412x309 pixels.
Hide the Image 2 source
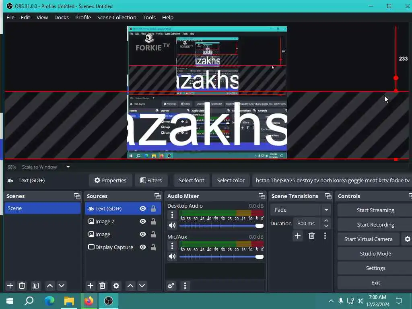pyautogui.click(x=143, y=222)
